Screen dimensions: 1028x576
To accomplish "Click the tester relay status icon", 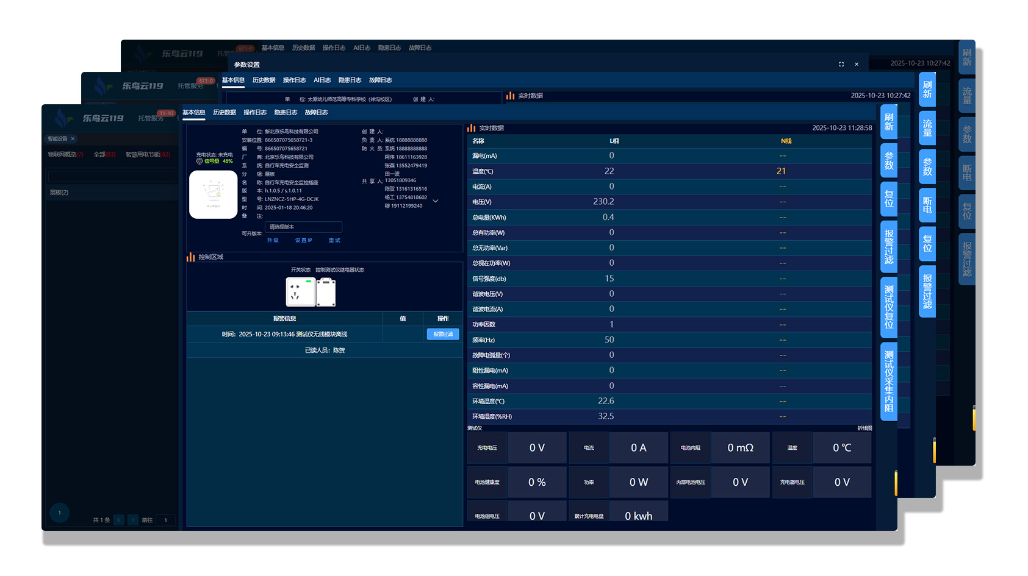I will pos(326,292).
